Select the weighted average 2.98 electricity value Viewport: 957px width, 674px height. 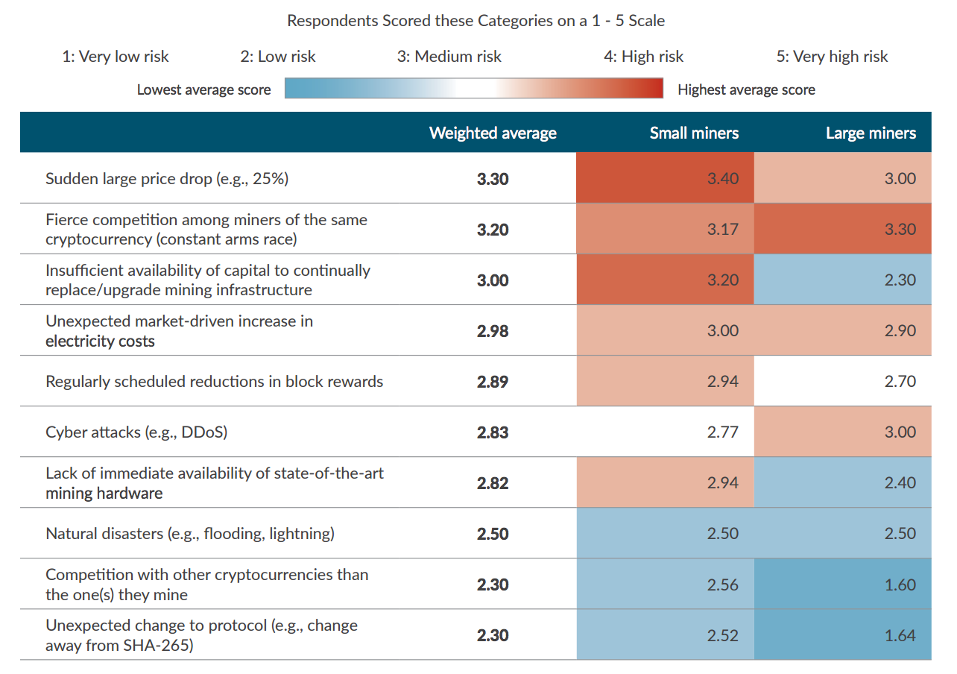coord(493,331)
